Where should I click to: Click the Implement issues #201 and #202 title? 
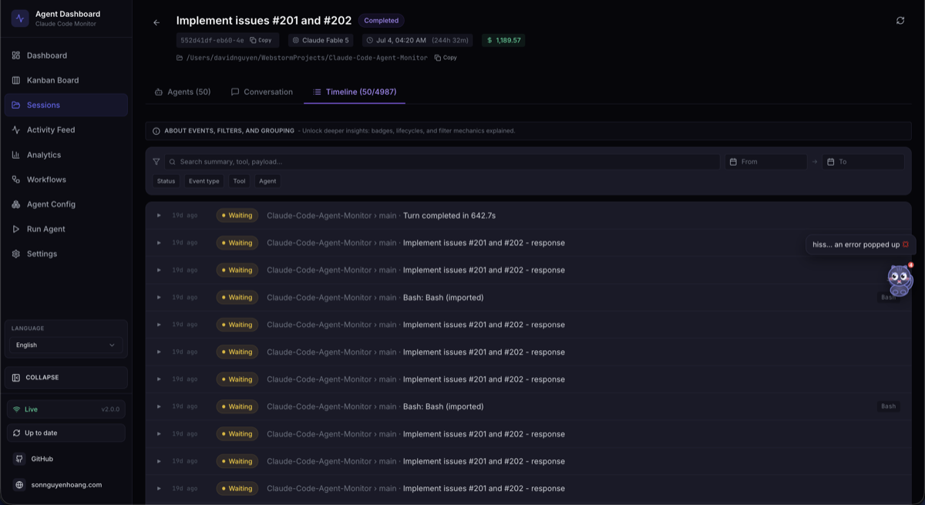[x=264, y=21]
